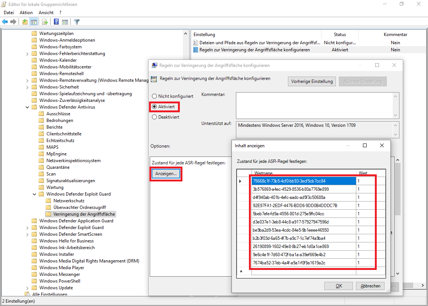The height and width of the screenshot is (306, 428).
Task: Click the folder icon beside Überwachter Ordnerzugriff
Action: [48, 207]
